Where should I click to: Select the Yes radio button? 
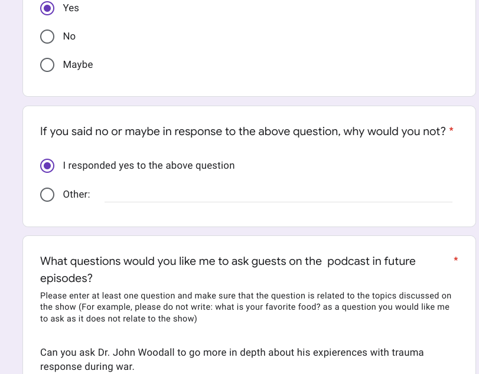[47, 8]
